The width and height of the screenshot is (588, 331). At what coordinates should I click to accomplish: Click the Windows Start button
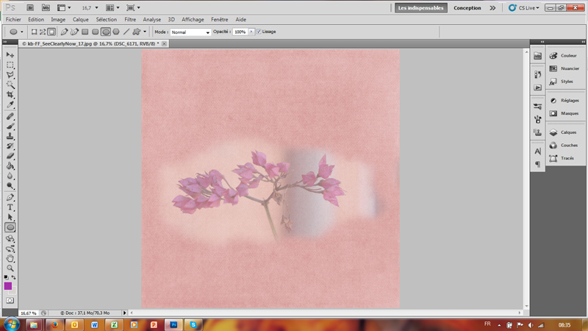pyautogui.click(x=11, y=324)
